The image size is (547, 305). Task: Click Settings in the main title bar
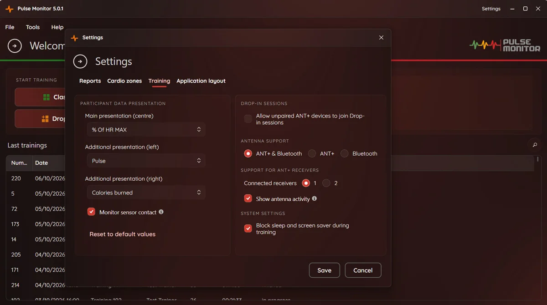(491, 9)
